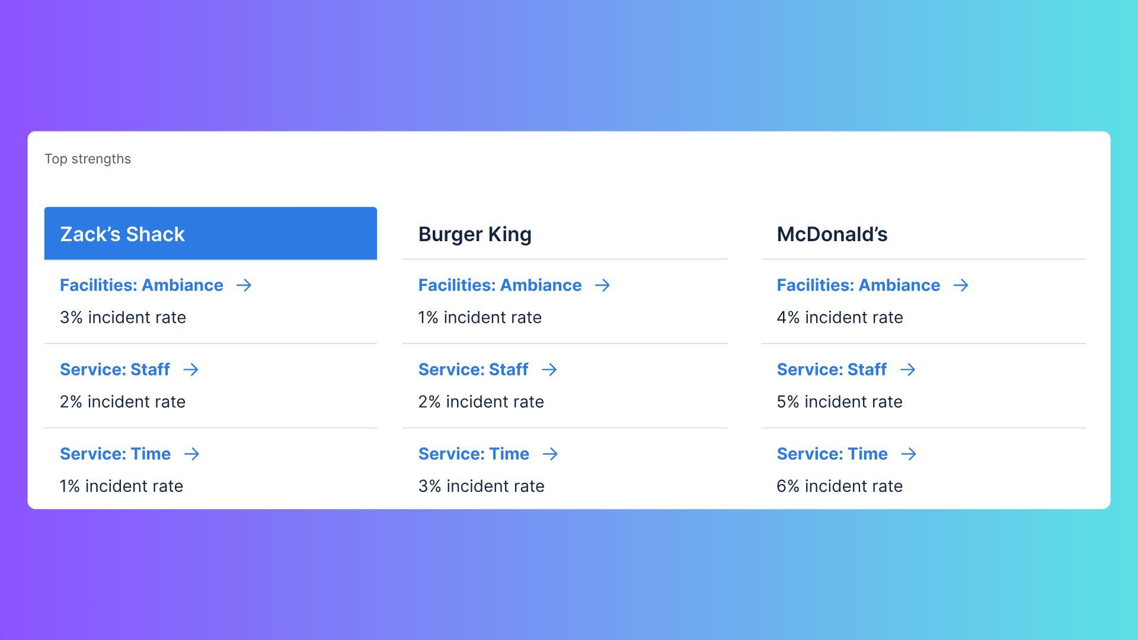This screenshot has width=1138, height=640.
Task: Click arrow next to Zack's Shack Facilities: Ambiance
Action: (x=244, y=286)
